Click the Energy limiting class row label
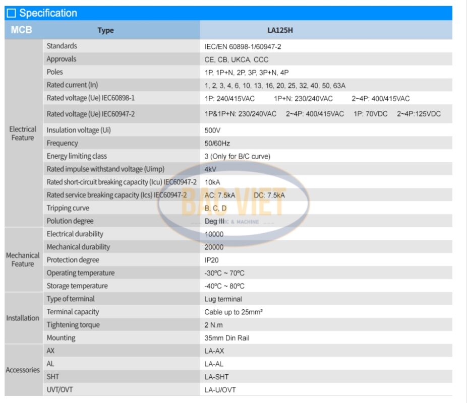467x403 pixels. coord(77,156)
